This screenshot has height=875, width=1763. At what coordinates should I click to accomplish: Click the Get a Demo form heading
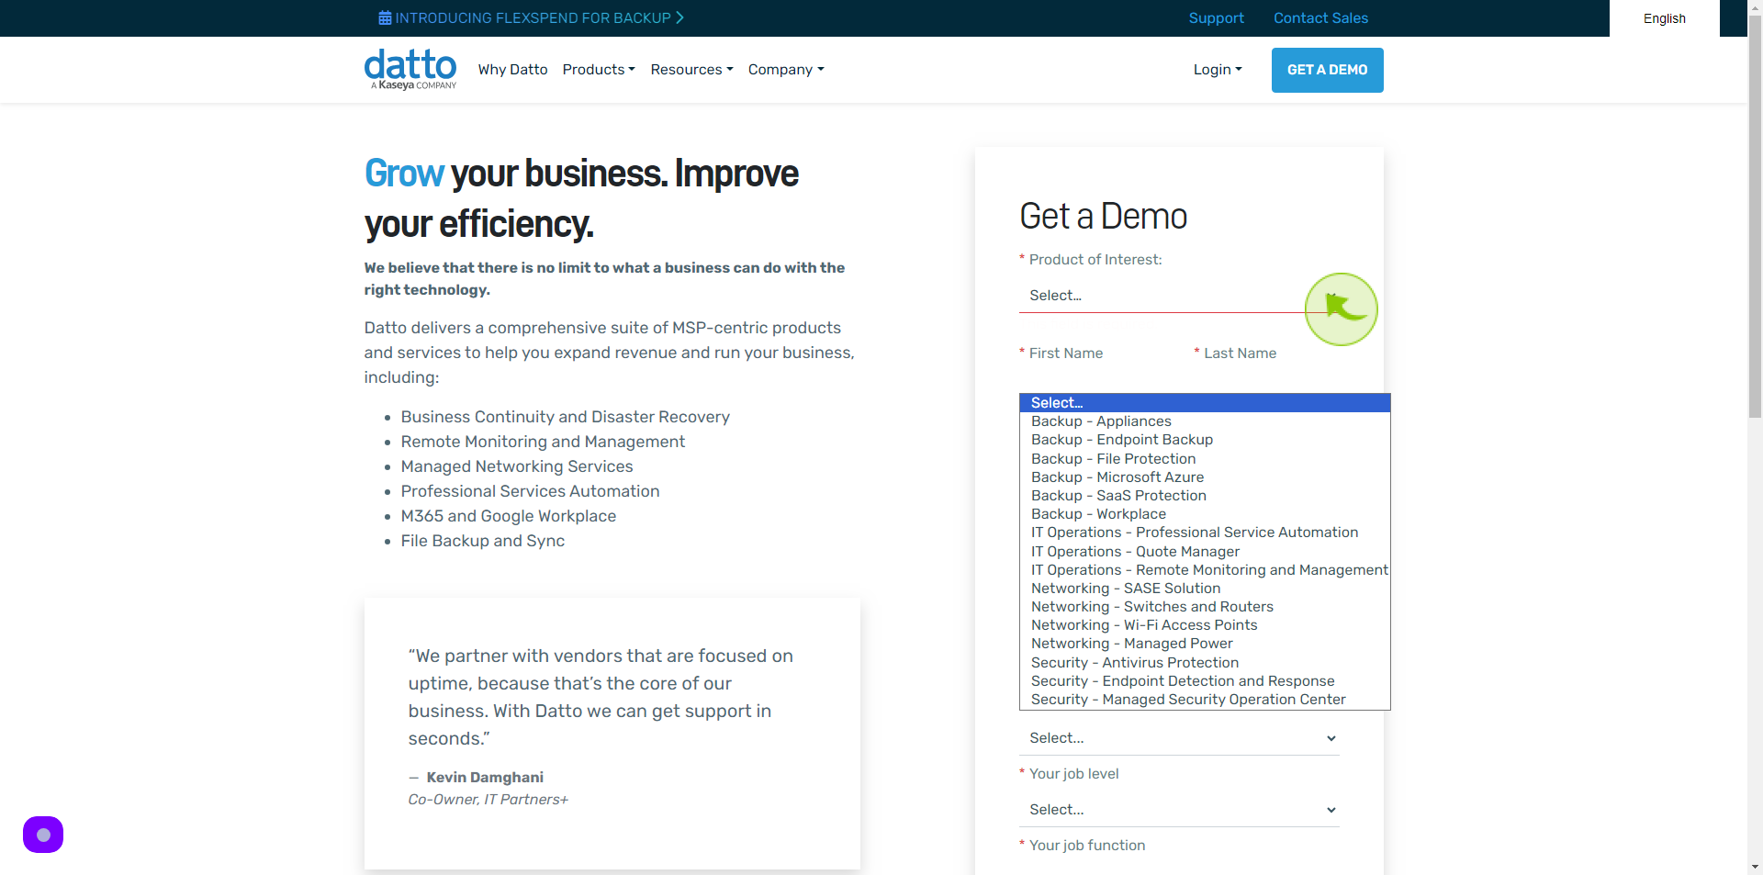[x=1103, y=217]
